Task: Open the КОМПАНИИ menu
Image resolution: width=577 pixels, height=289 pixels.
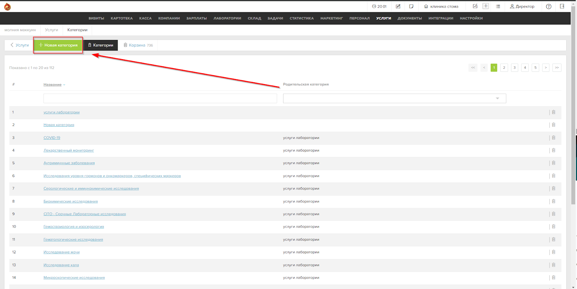Action: coord(169,18)
